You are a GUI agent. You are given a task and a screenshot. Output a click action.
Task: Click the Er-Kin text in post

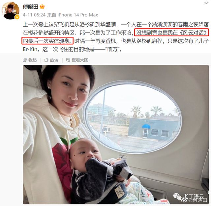tap(30, 49)
